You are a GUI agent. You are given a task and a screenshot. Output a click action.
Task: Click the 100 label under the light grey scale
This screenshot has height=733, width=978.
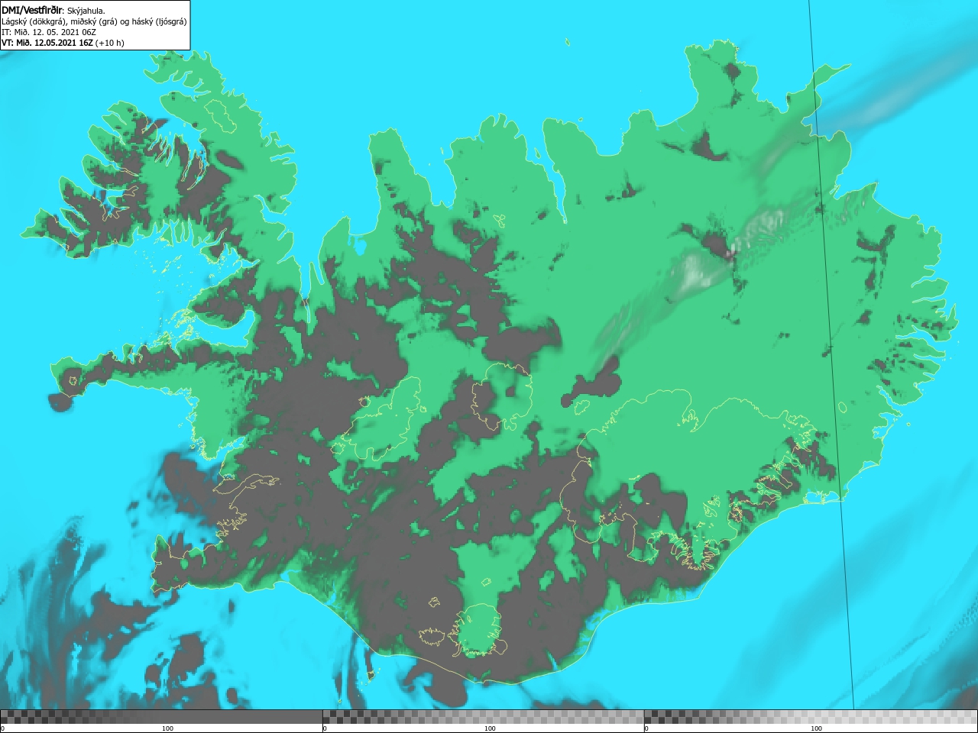[x=816, y=728]
